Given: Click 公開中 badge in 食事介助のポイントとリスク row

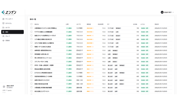Looking at the screenshot, I should 69,80.
